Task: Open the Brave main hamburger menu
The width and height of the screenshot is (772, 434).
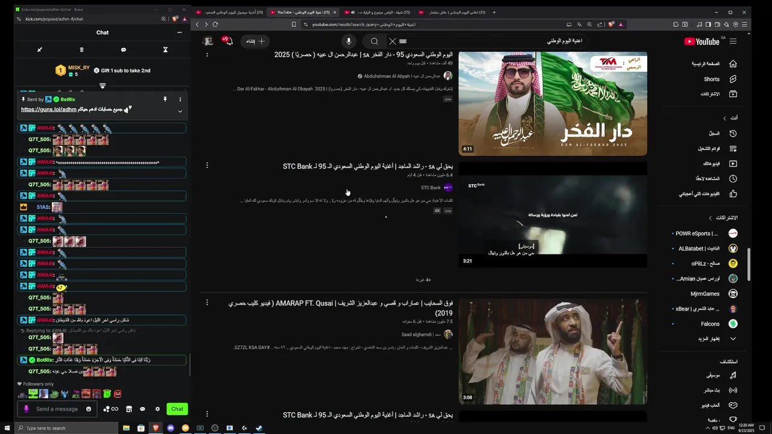Action: pyautogui.click(x=745, y=24)
